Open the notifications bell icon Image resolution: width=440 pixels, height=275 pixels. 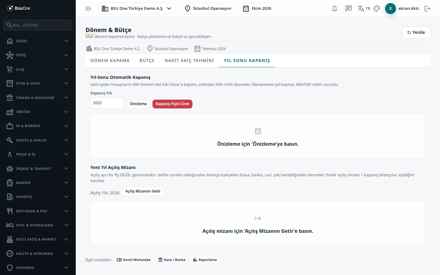pos(335,9)
